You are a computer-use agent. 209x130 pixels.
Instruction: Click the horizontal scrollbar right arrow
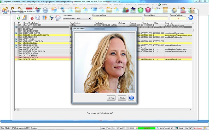(190, 109)
